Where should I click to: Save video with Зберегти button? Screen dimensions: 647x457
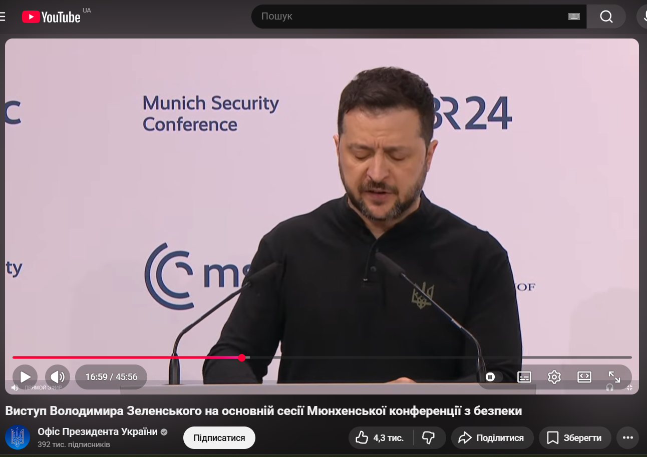click(x=574, y=438)
